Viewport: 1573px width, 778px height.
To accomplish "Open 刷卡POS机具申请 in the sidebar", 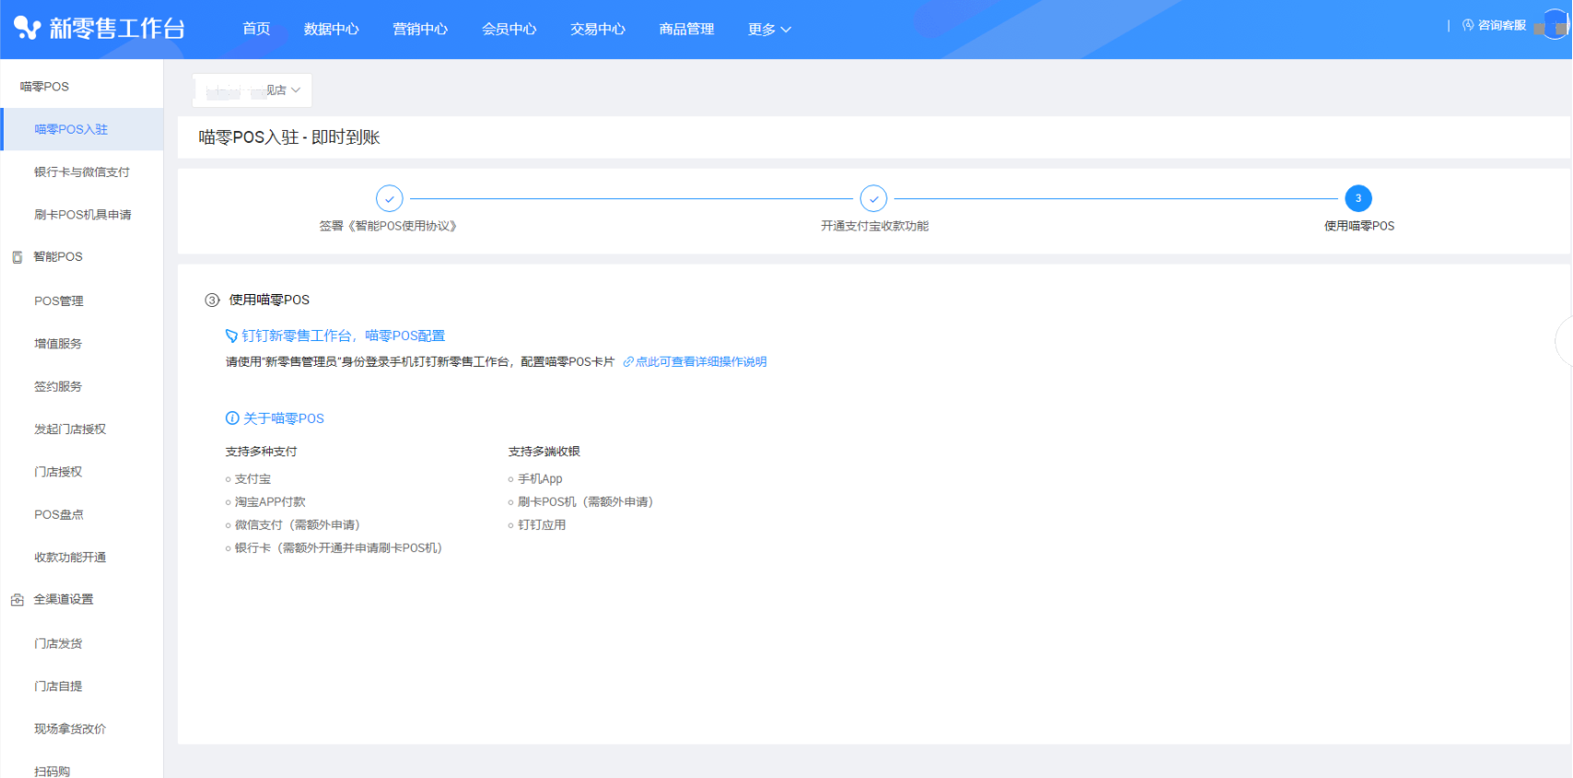I will [82, 215].
